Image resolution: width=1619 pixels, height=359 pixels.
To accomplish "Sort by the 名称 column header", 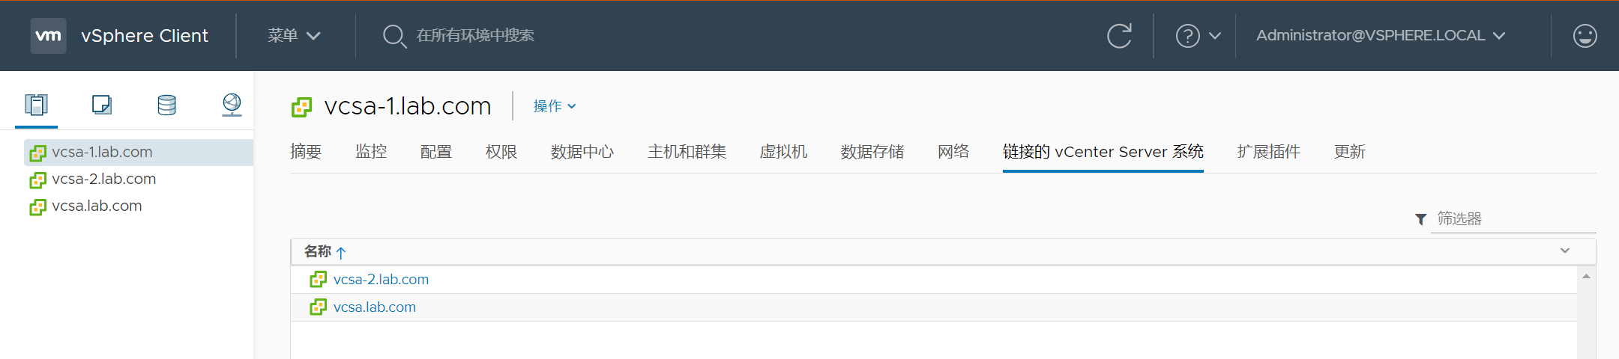I will click(x=317, y=251).
